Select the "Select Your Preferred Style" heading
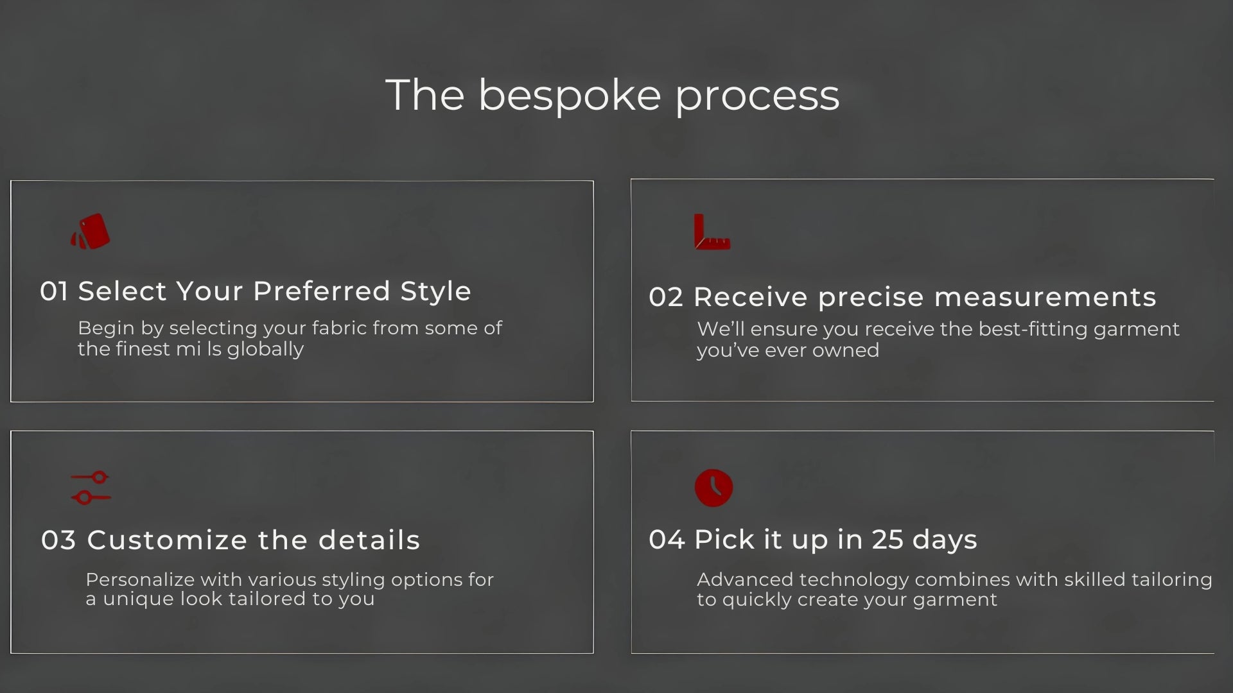Image resolution: width=1233 pixels, height=693 pixels. [x=274, y=291]
